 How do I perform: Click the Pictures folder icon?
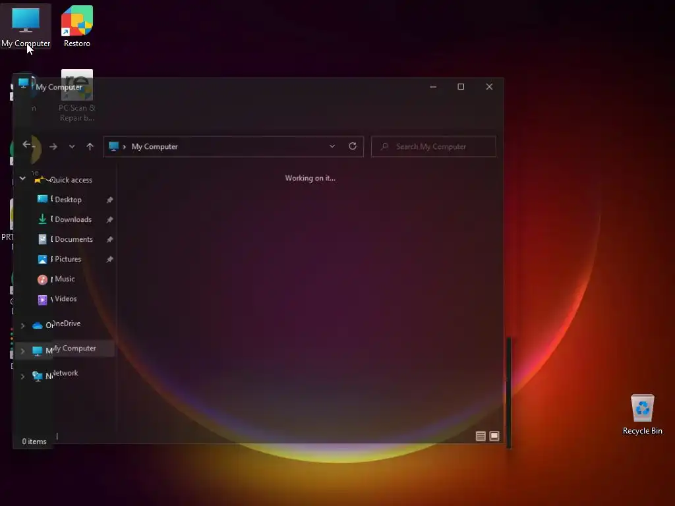point(42,260)
